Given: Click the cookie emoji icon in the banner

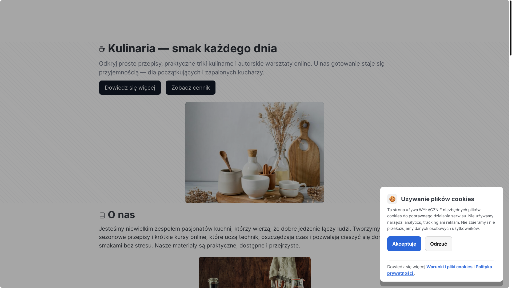Looking at the screenshot, I should (392, 199).
